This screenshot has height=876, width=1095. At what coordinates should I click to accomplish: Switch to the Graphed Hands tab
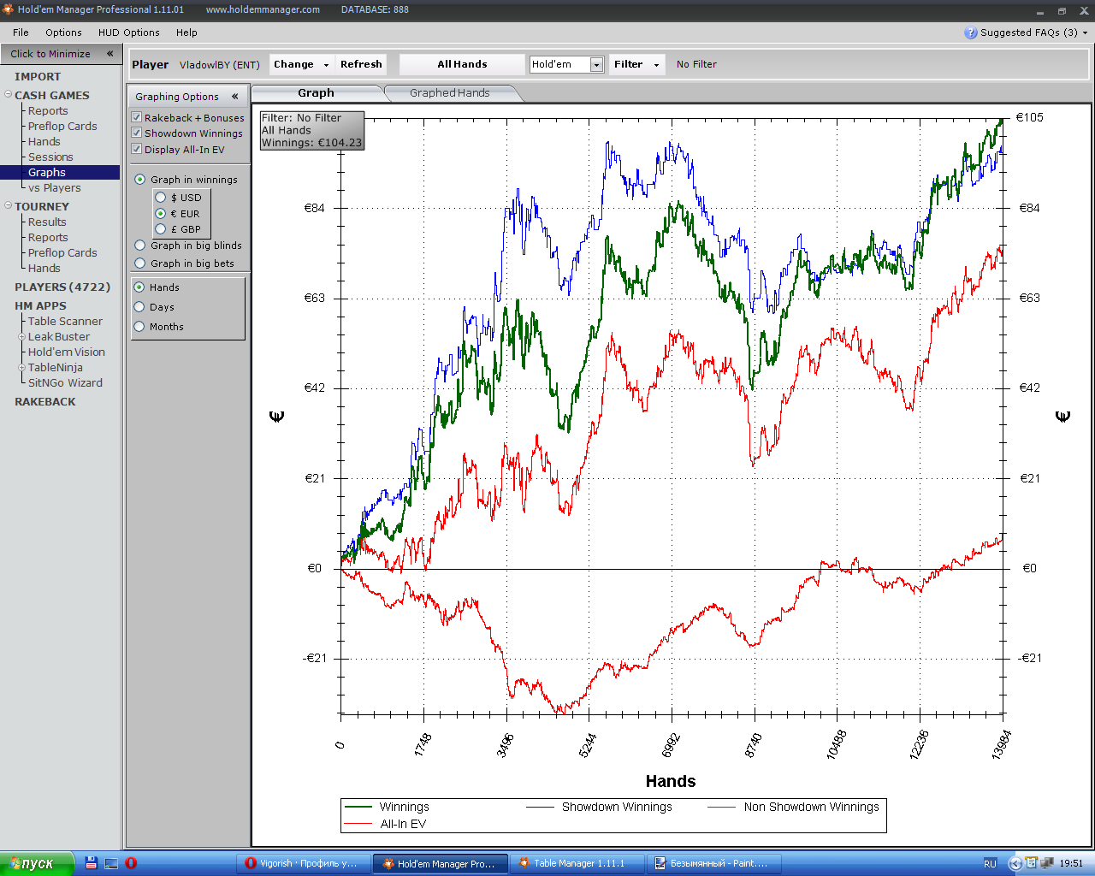449,93
